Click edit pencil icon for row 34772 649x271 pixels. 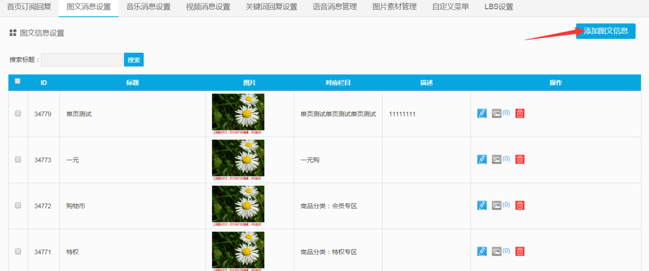(481, 206)
